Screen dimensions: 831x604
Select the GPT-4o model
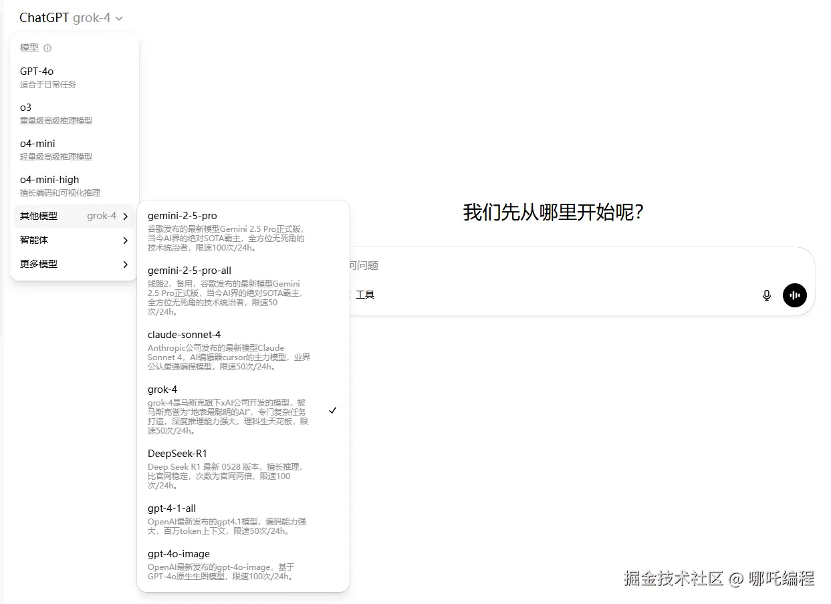pyautogui.click(x=74, y=78)
